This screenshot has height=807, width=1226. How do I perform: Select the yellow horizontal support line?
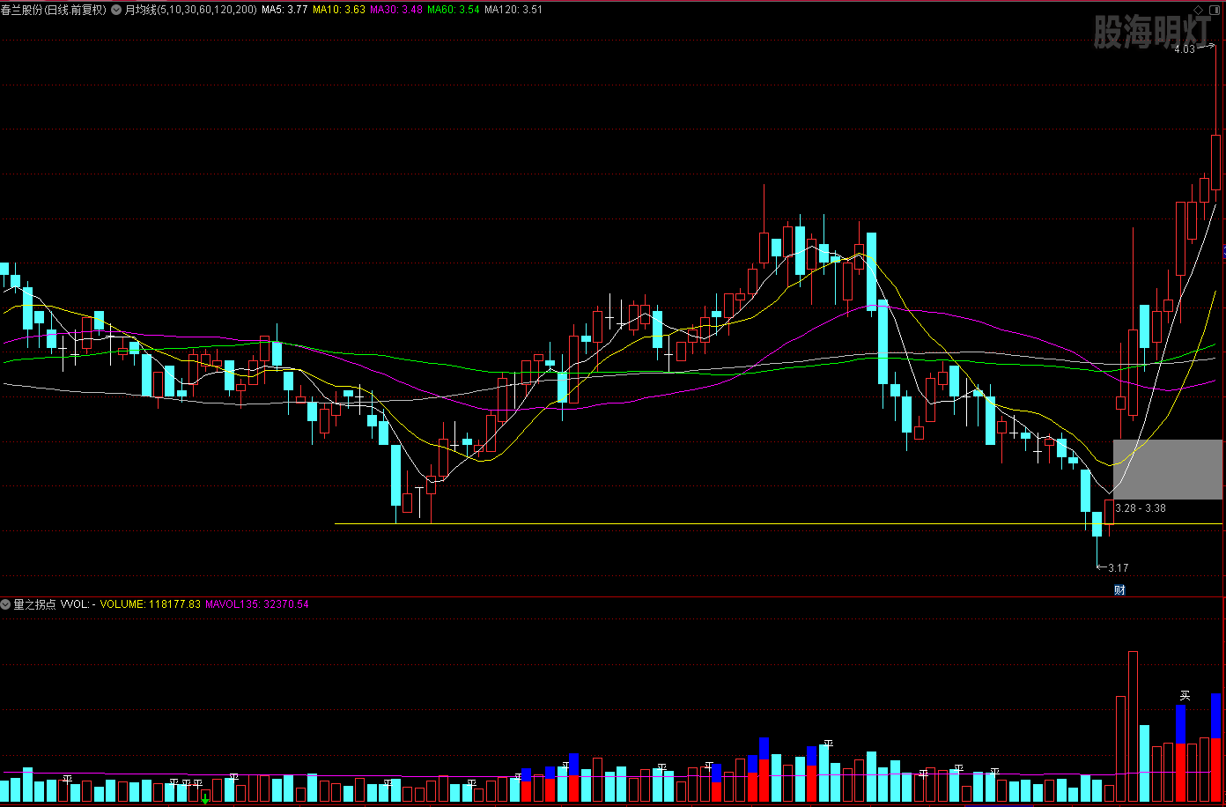(705, 524)
